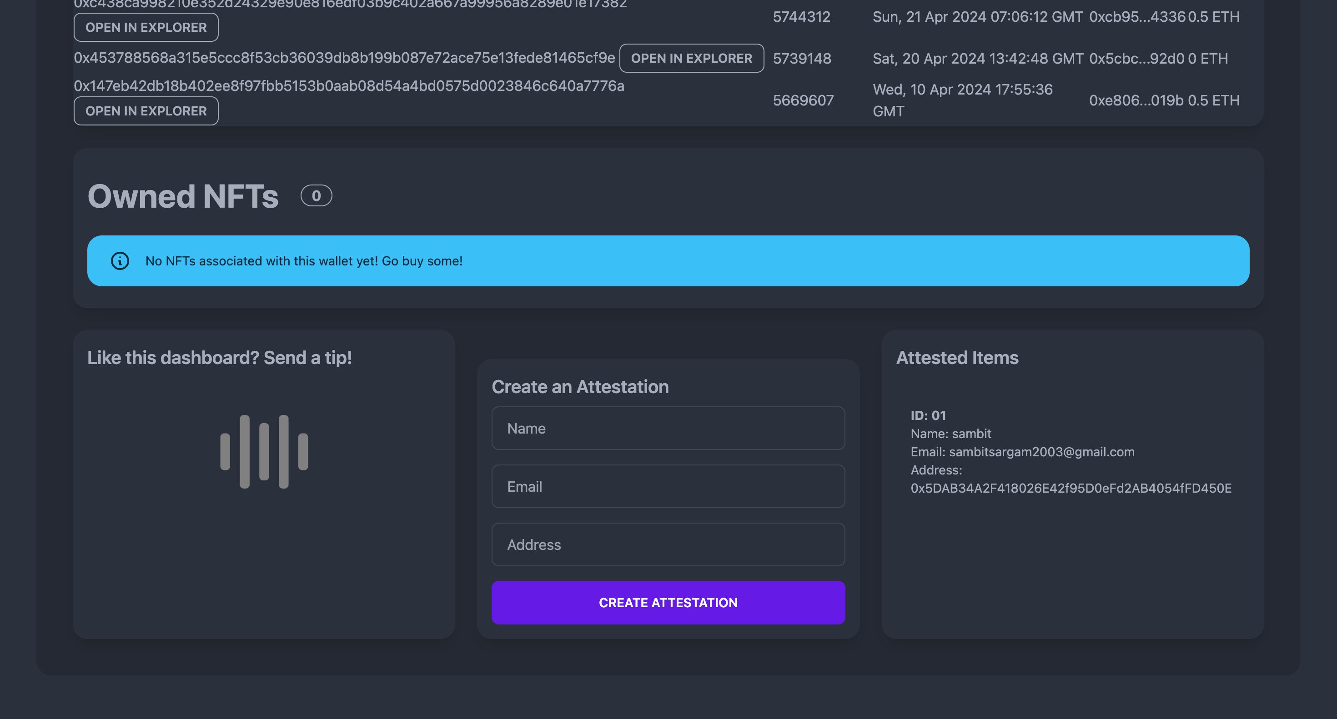Click block number 5744312

(801, 17)
